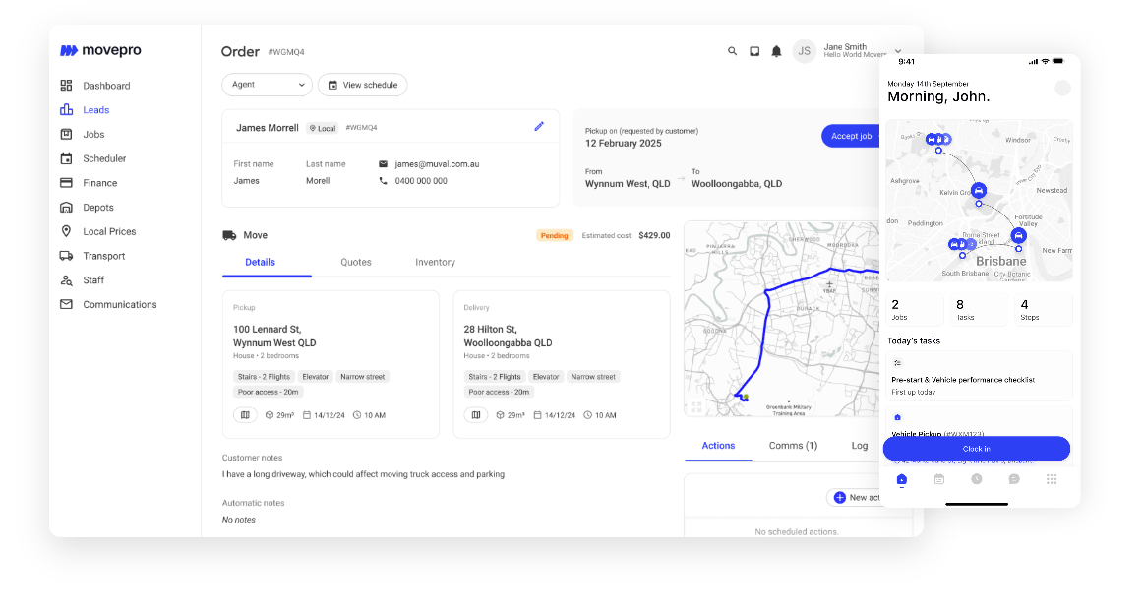Tap the home tab in mobile app

[x=902, y=479]
